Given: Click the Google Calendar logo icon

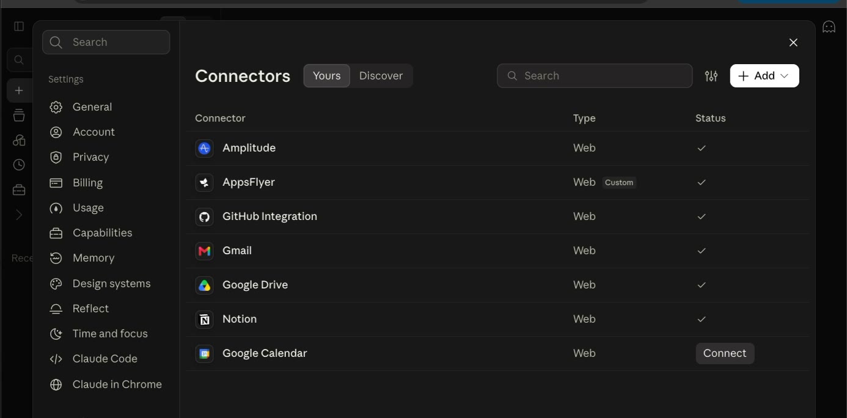Looking at the screenshot, I should [x=204, y=353].
